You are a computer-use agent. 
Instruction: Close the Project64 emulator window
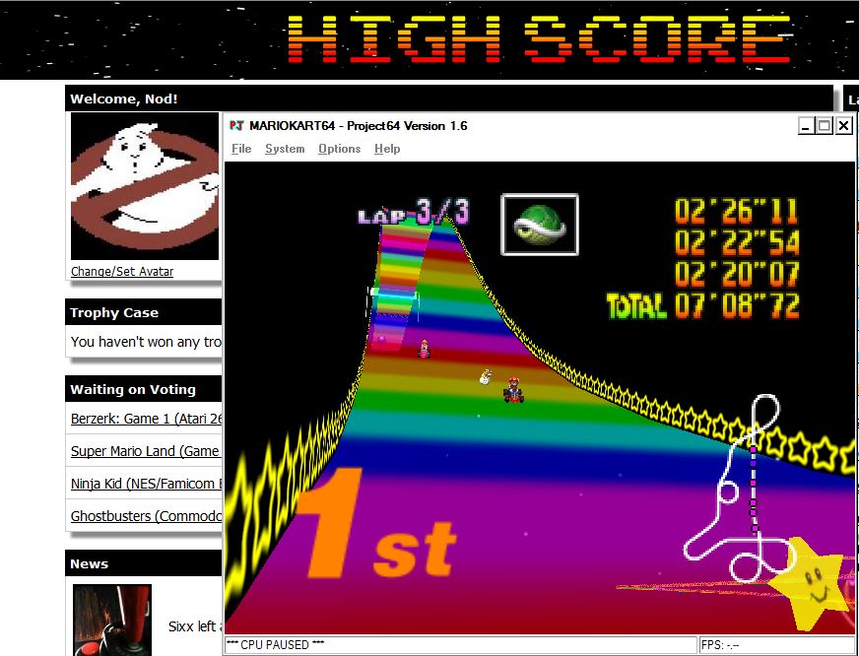[843, 126]
